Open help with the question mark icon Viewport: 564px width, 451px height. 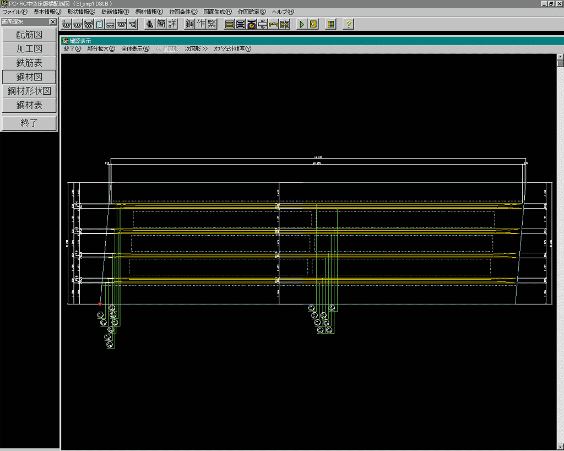tap(348, 24)
